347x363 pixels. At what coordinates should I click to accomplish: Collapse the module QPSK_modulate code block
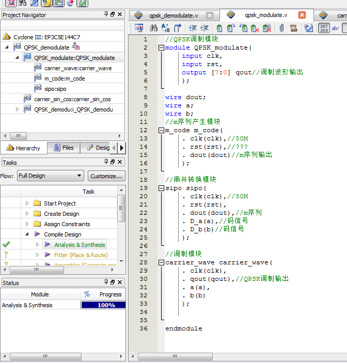tap(161, 48)
